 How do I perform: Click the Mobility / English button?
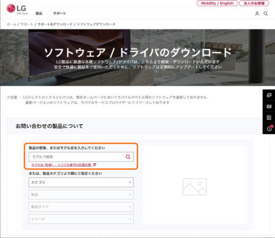[x=217, y=3]
